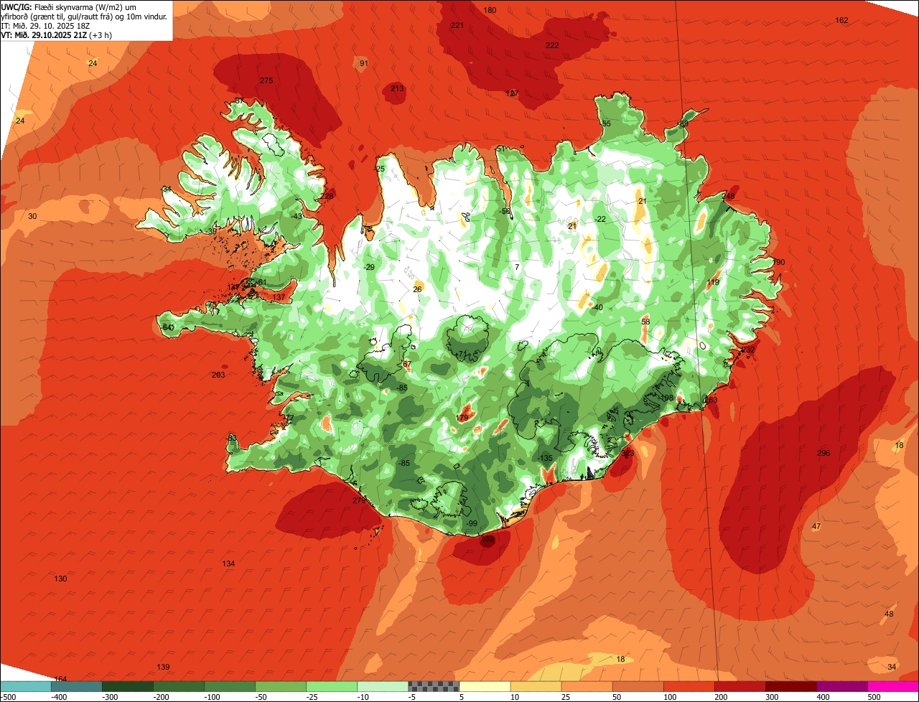Select the darkest green -300 to -200 legend swatch
Screen dimensions: 919x702
(x=127, y=686)
